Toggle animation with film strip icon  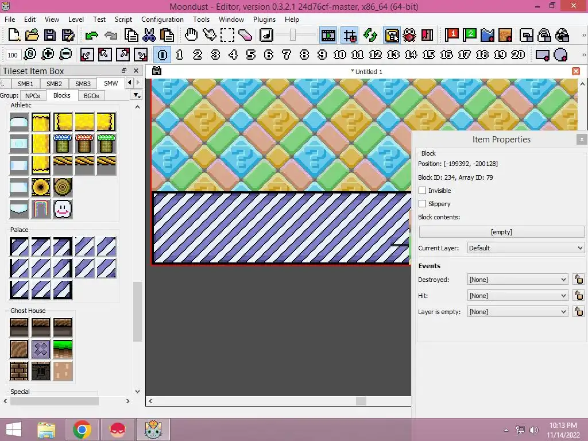pos(328,35)
